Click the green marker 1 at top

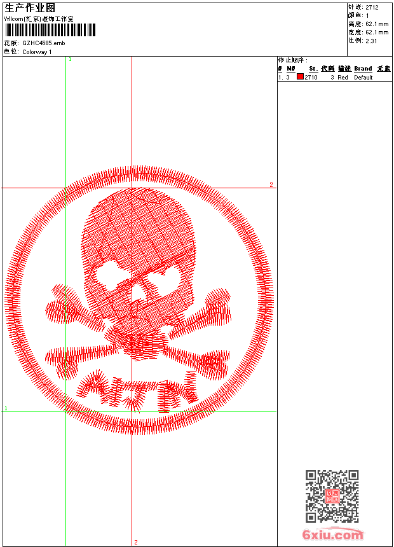pos(70,59)
